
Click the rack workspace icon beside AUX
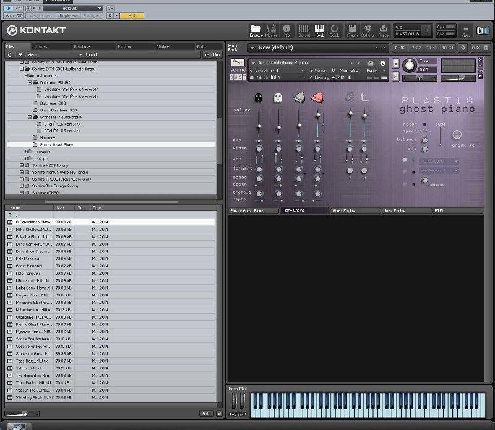(x=463, y=48)
